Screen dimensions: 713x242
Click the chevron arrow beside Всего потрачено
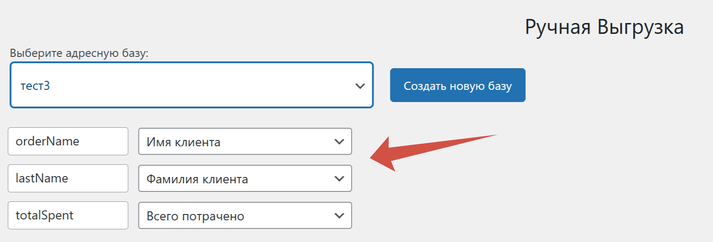339,216
